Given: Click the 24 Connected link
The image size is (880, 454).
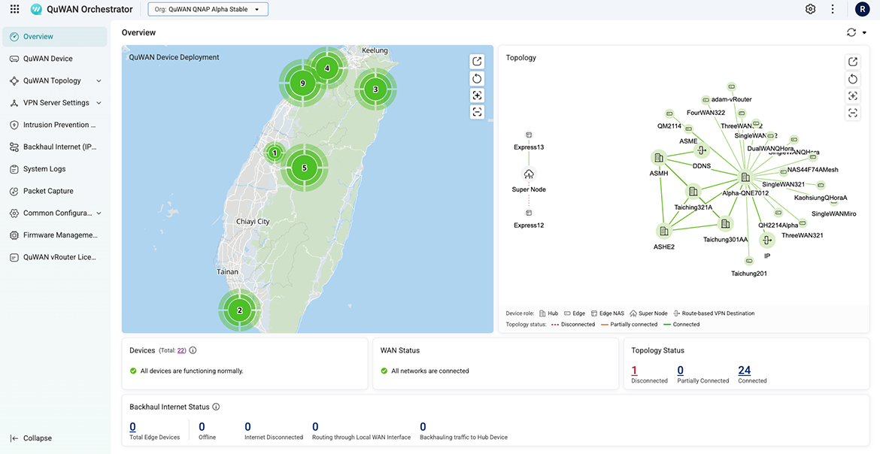Looking at the screenshot, I should (x=744, y=370).
